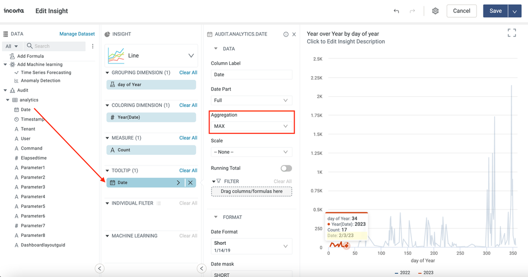Image resolution: width=528 pixels, height=277 pixels.
Task: Click the Search field in Data panel
Action: 54,46
